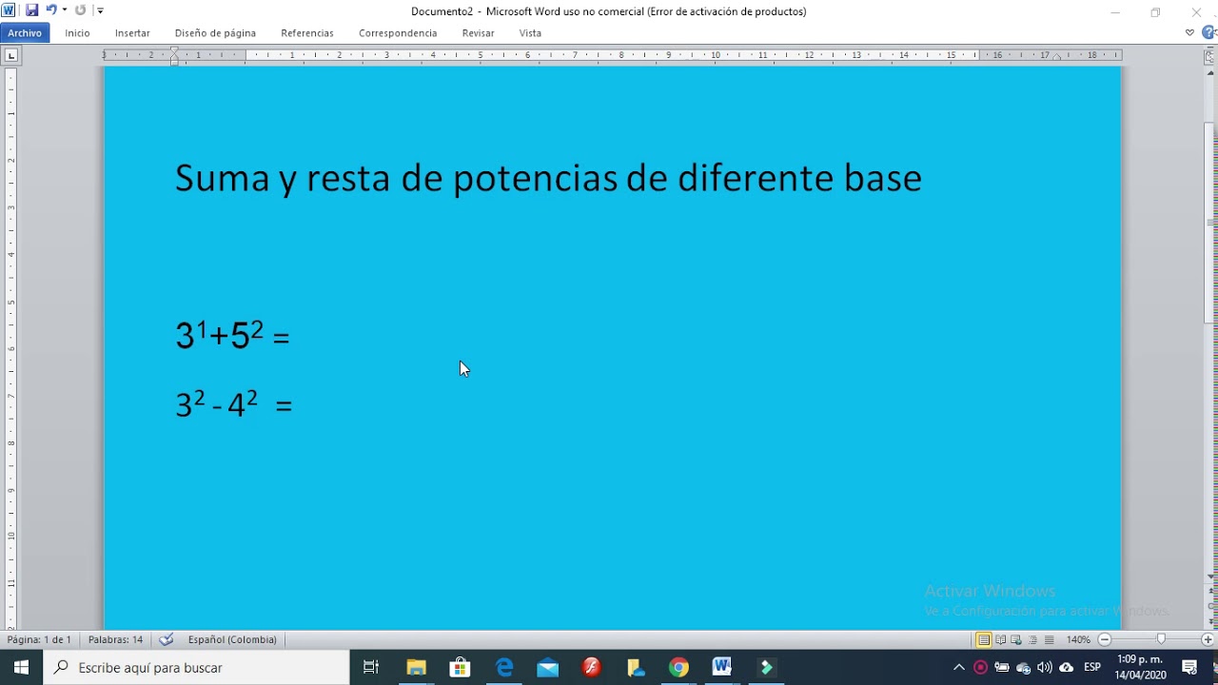Open the Diseño de página tab
Image resolution: width=1218 pixels, height=685 pixels.
tap(215, 32)
